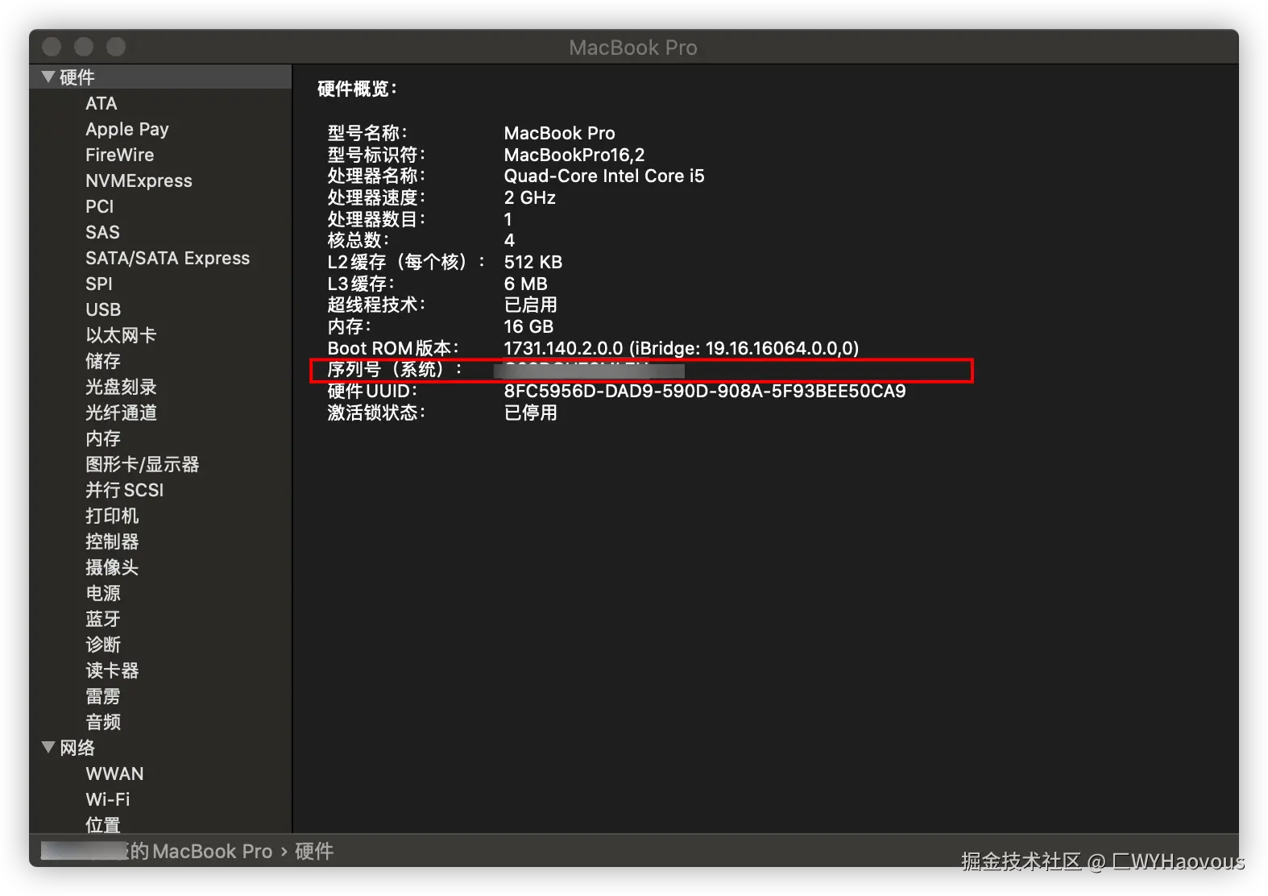
Task: Click the 超线程技术 label
Action: [x=376, y=305]
